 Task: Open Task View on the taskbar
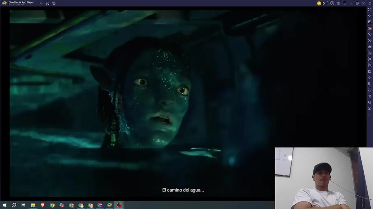(x=23, y=205)
